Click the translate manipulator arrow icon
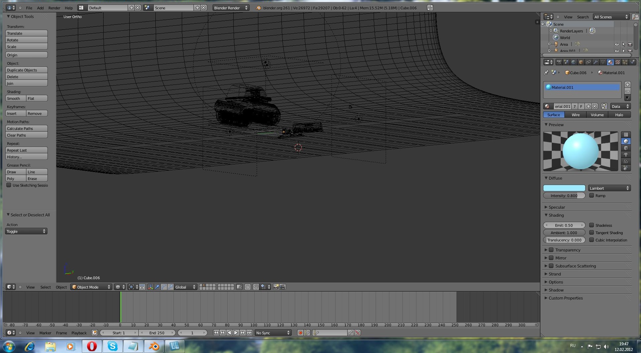The image size is (641, 353). [x=157, y=287]
